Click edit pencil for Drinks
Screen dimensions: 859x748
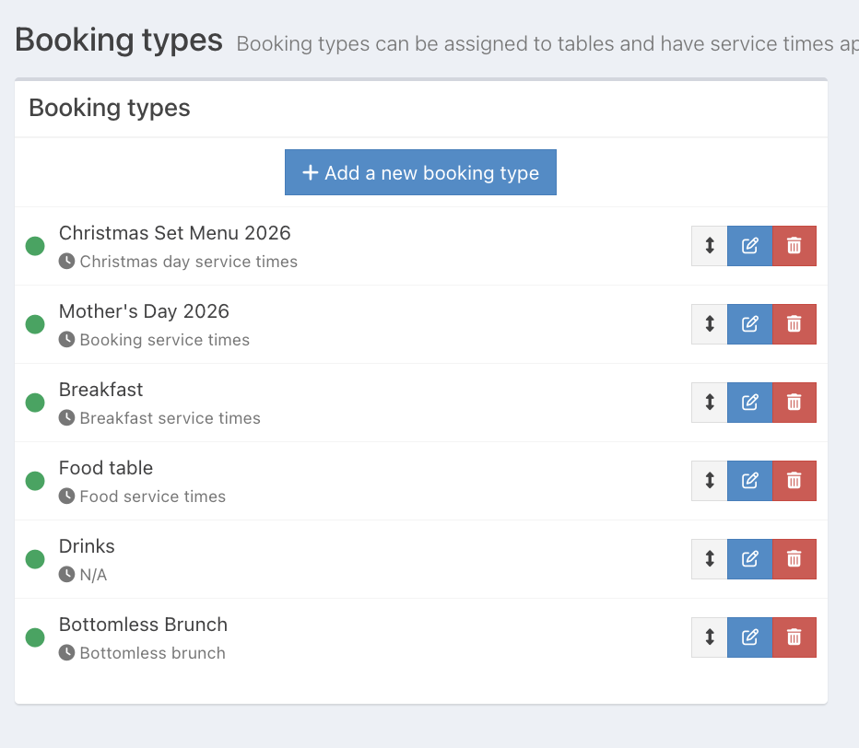[x=749, y=559]
